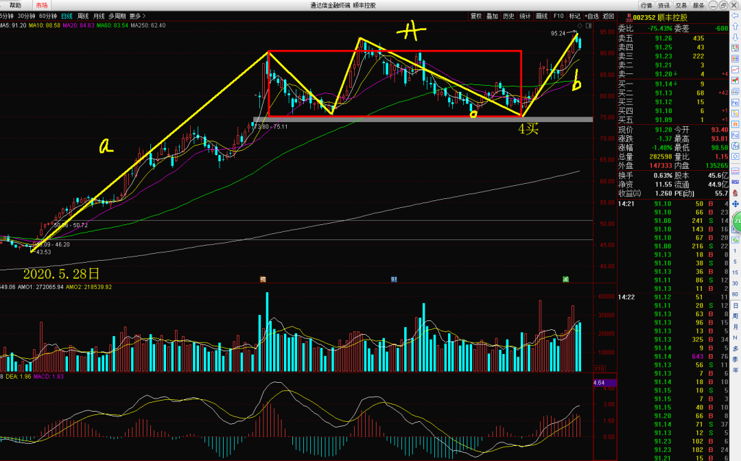Select monthly 月 period in right sidebar

[x=736, y=327]
